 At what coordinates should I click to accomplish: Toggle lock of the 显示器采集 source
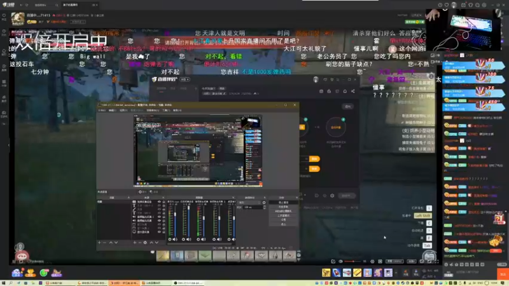pyautogui.click(x=164, y=232)
